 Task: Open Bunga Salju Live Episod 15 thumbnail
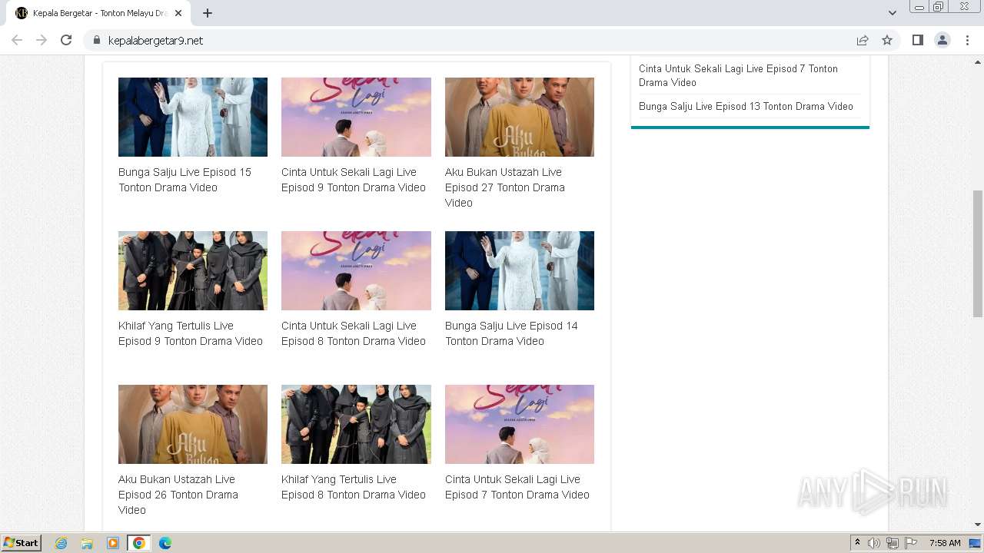tap(193, 117)
